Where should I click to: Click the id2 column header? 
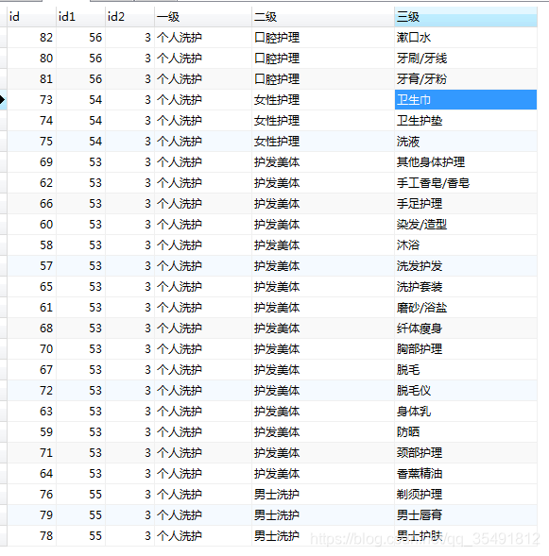[x=129, y=17]
